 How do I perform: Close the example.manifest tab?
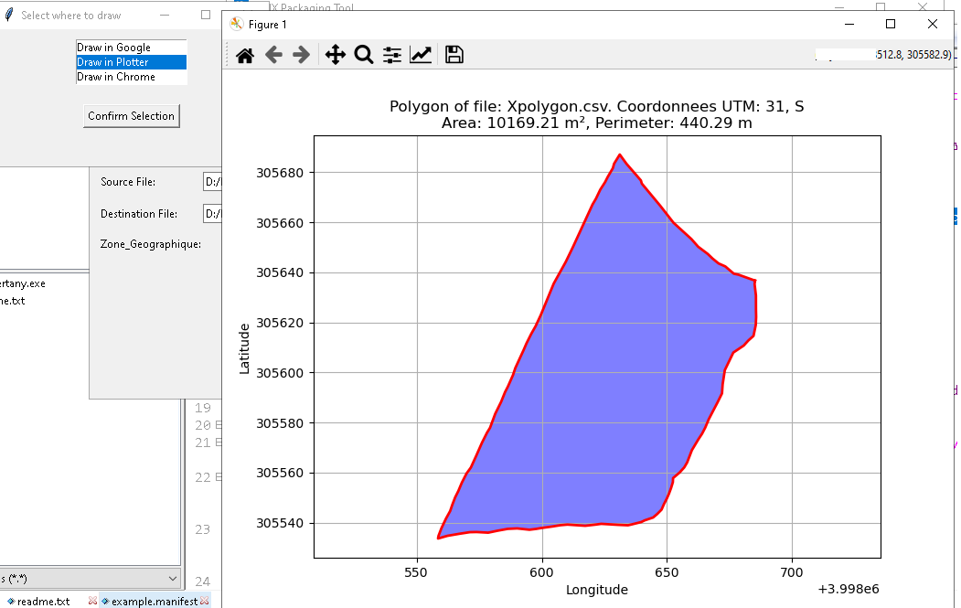[x=205, y=601]
